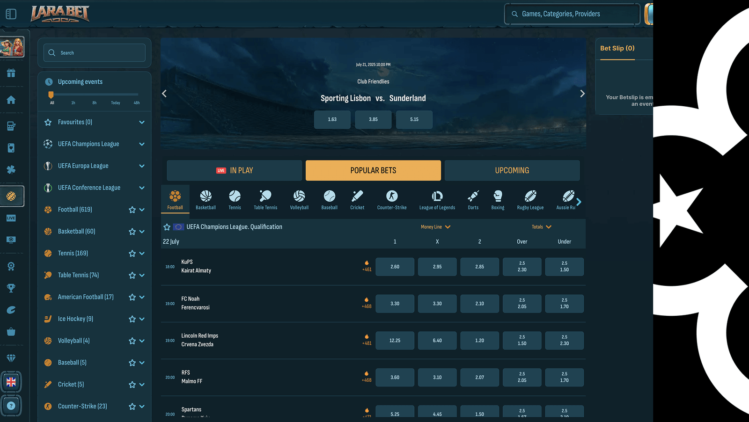Screen dimensions: 749x422
Task: Star the UEFA Champions League Qualification league
Action: click(167, 227)
